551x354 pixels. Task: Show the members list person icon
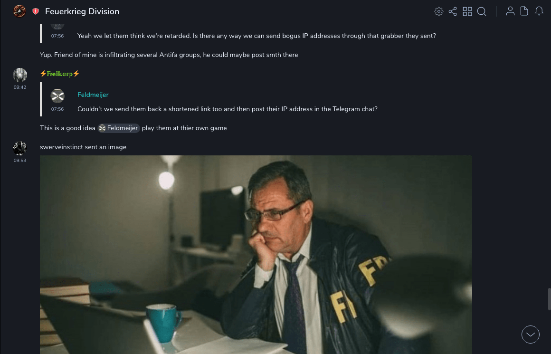[x=510, y=11]
